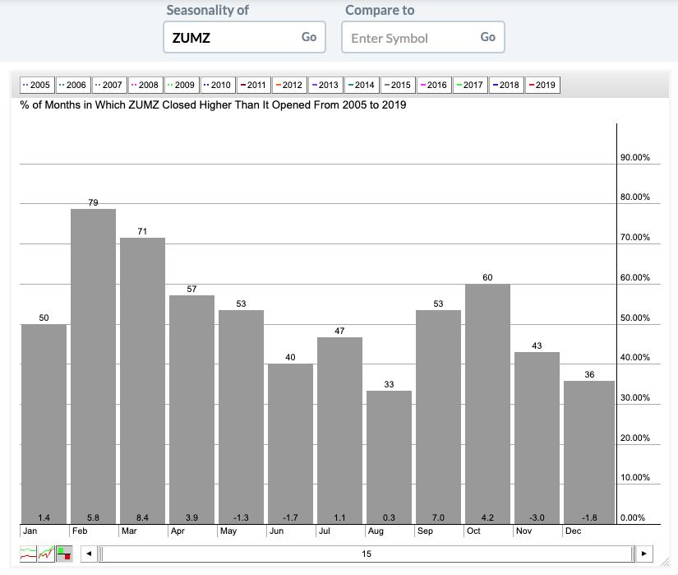
Task: Click the -1.3 average return value for May
Action: pos(241,518)
